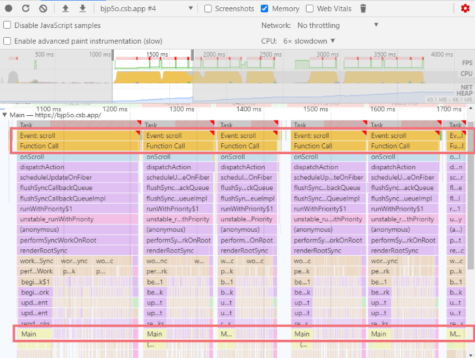
Task: Select the first scheduleUpdateOnFiber flame entry
Action: point(77,177)
